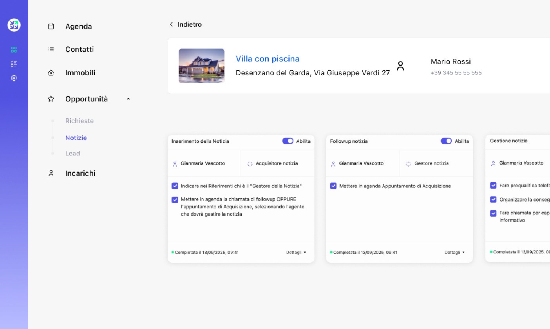Uncheck 'Mettere in agenda Appuntamento di Acquisizione'
The height and width of the screenshot is (329, 550).
[x=333, y=186]
